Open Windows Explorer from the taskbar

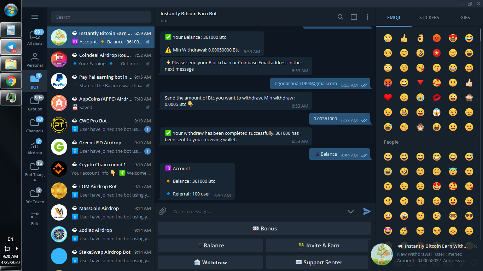point(11,64)
